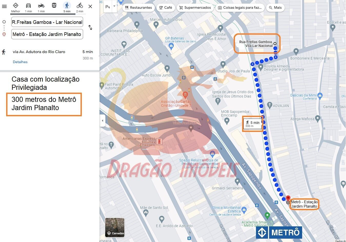Show Supermercados on the map
Screen dimensions: 346x242
pyautogui.click(x=195, y=8)
